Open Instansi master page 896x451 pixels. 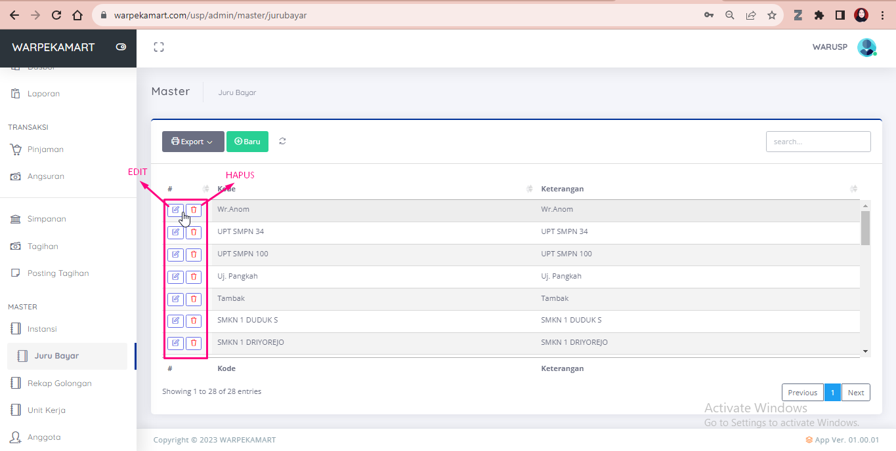tap(42, 329)
